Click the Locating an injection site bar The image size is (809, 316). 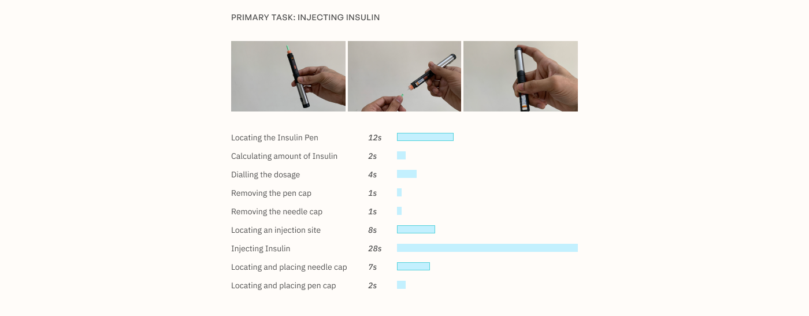coord(415,229)
